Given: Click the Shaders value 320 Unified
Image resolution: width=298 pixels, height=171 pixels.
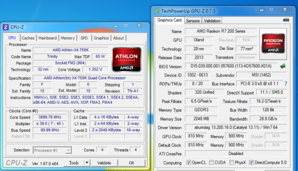Looking at the screenshot, I should (x=204, y=92).
